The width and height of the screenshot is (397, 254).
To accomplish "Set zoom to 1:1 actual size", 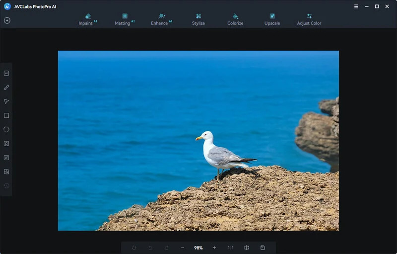I will pyautogui.click(x=231, y=248).
